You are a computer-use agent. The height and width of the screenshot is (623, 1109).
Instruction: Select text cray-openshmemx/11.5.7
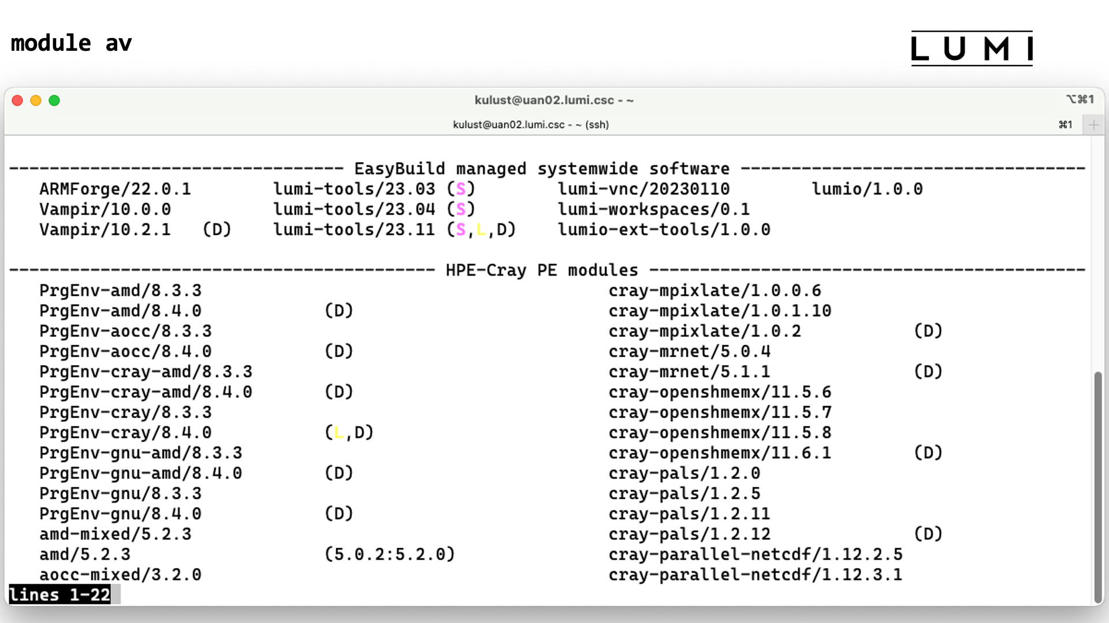720,412
